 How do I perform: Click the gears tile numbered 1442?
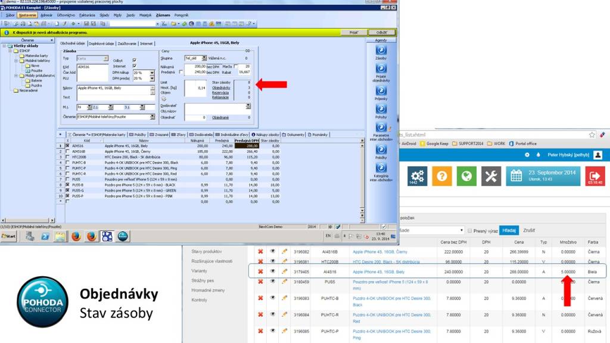(418, 176)
